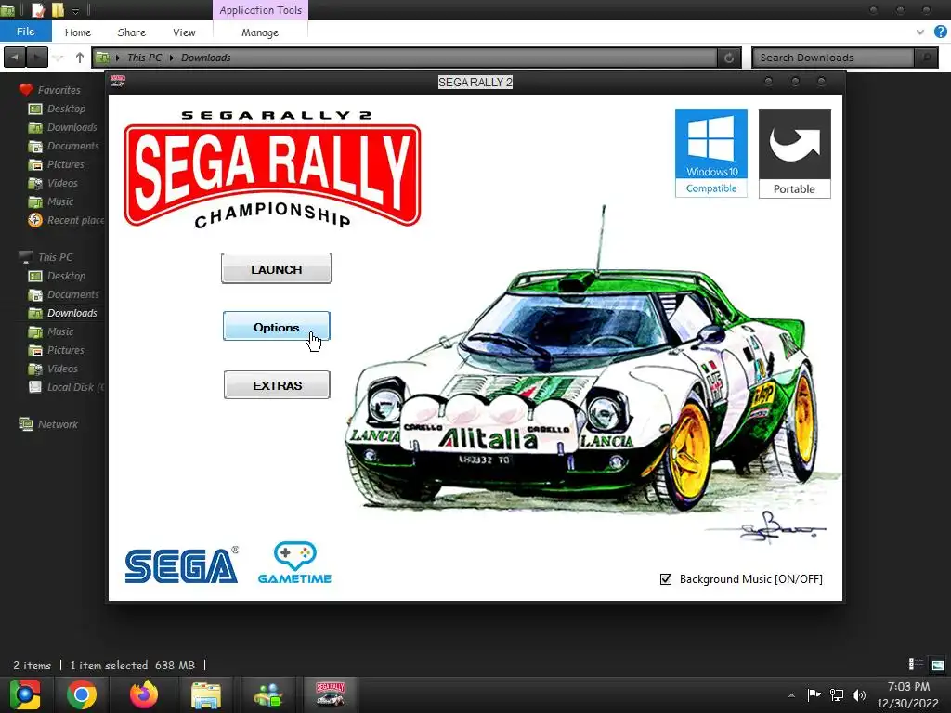Go back in Explorer navigation

click(x=15, y=58)
